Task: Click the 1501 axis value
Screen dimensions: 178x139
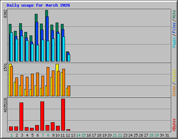Action: [x=5, y=67]
